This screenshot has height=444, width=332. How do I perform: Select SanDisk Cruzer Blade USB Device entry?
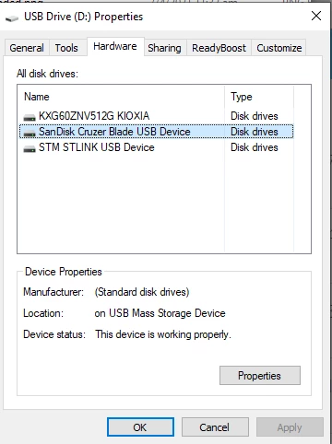(156, 132)
